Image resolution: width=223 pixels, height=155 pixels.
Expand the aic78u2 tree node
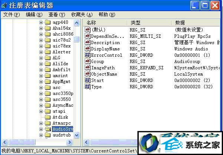(x=41, y=40)
